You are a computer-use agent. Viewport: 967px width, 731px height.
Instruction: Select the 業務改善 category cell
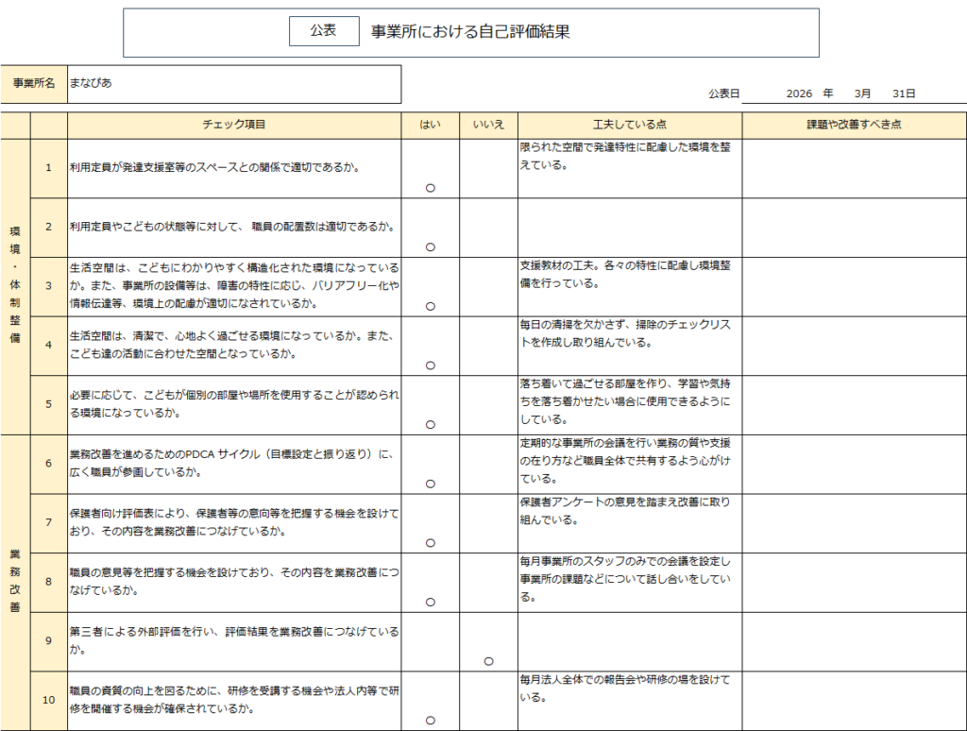(x=15, y=582)
